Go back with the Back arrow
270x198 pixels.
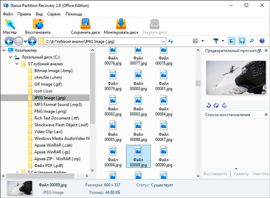click(9, 41)
